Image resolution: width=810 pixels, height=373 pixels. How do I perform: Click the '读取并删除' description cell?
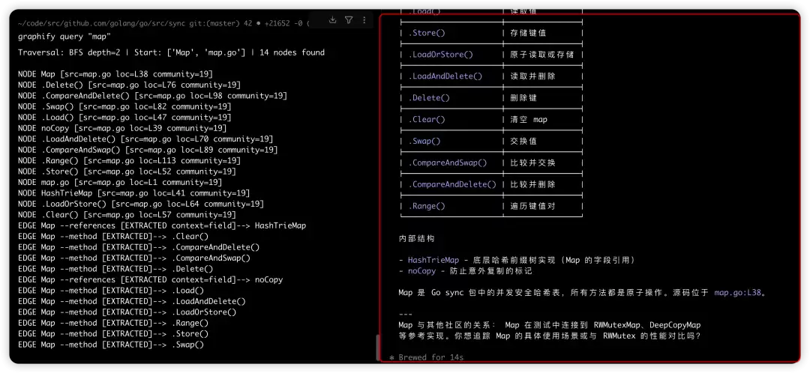532,76
